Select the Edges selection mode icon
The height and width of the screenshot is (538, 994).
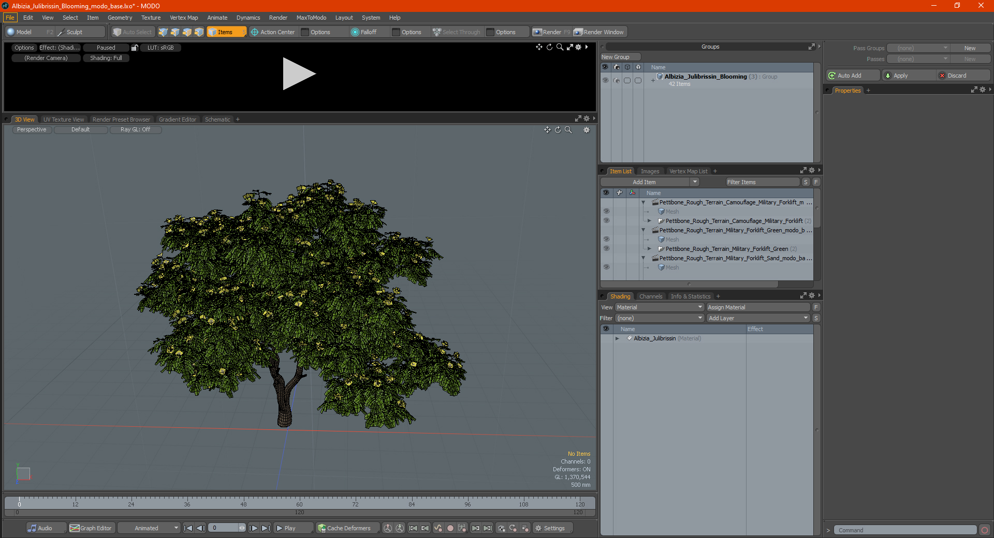click(175, 32)
